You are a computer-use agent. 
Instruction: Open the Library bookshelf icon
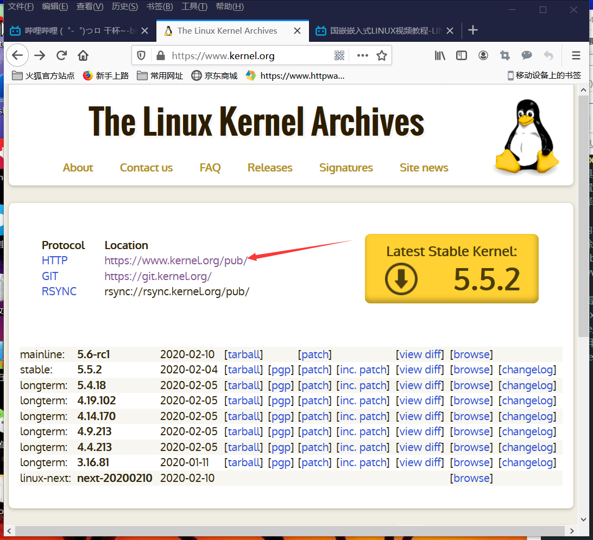(439, 55)
